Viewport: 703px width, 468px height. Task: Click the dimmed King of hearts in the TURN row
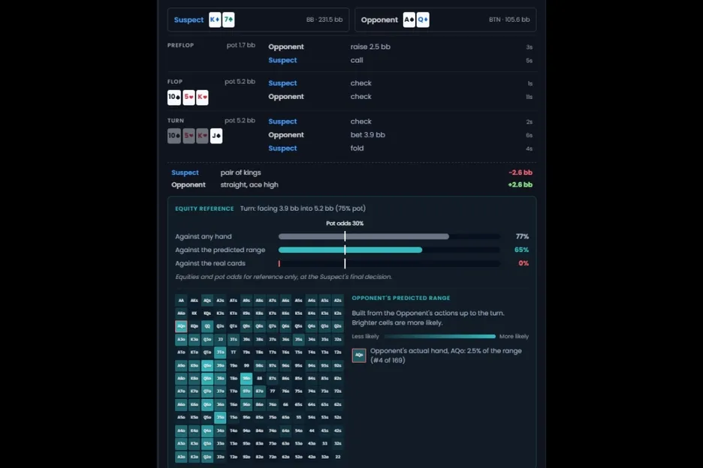(x=202, y=136)
